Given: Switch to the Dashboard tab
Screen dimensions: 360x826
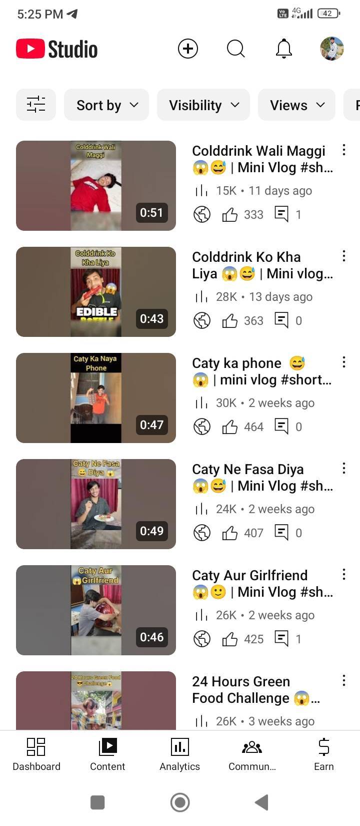Looking at the screenshot, I should coord(36,755).
